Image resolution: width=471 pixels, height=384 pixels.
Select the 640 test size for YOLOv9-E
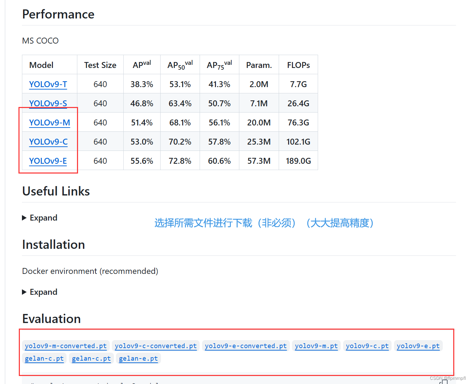pyautogui.click(x=100, y=161)
